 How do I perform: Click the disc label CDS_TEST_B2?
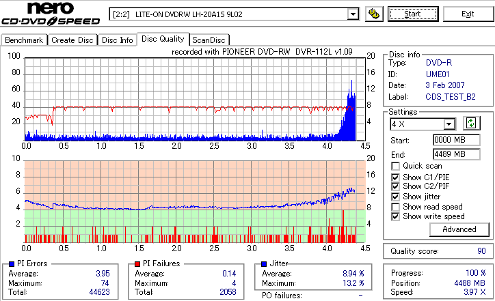pyautogui.click(x=451, y=97)
